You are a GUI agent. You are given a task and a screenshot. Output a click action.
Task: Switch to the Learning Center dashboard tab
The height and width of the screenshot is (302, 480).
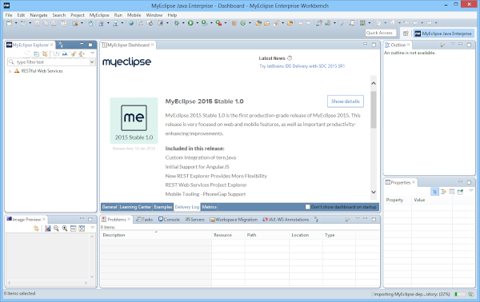[135, 207]
